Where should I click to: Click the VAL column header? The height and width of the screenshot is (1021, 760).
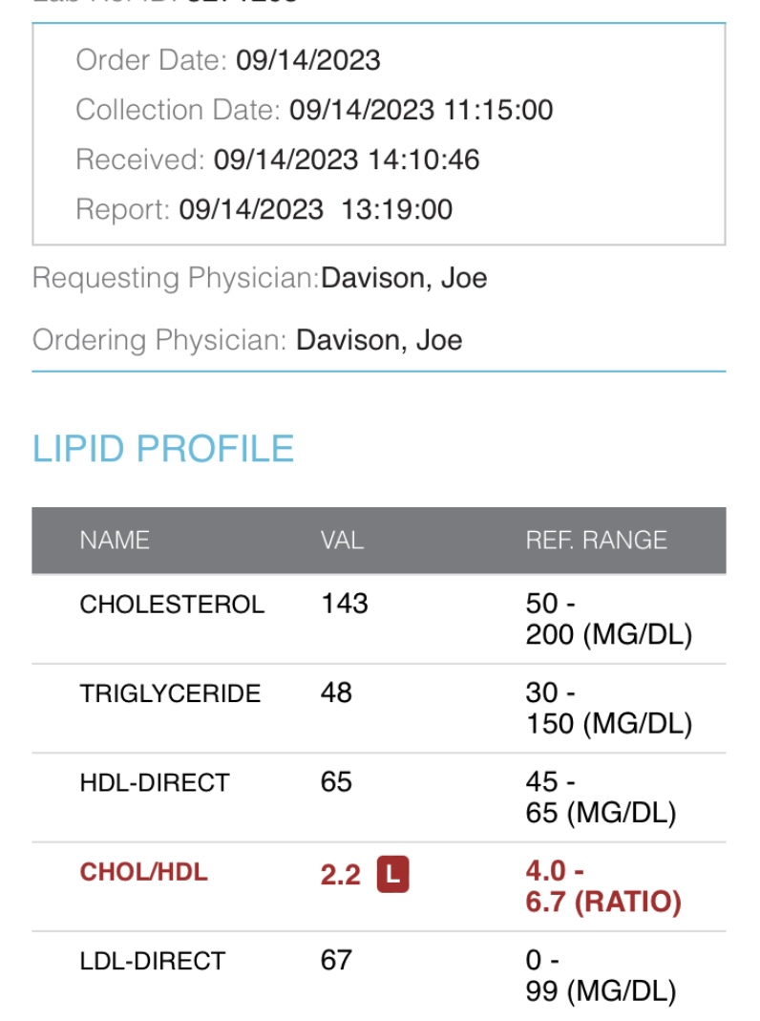tap(342, 540)
